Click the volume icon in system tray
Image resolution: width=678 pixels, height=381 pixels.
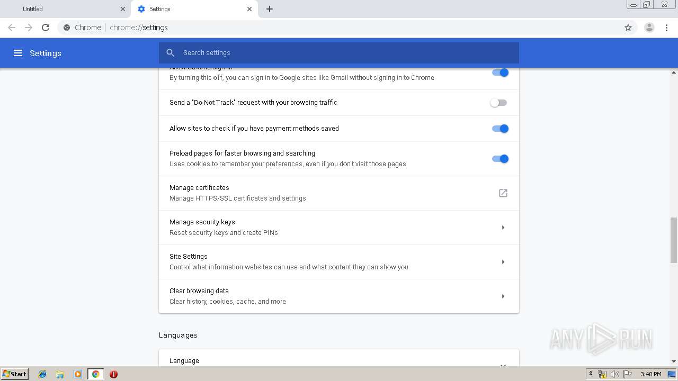[615, 374]
